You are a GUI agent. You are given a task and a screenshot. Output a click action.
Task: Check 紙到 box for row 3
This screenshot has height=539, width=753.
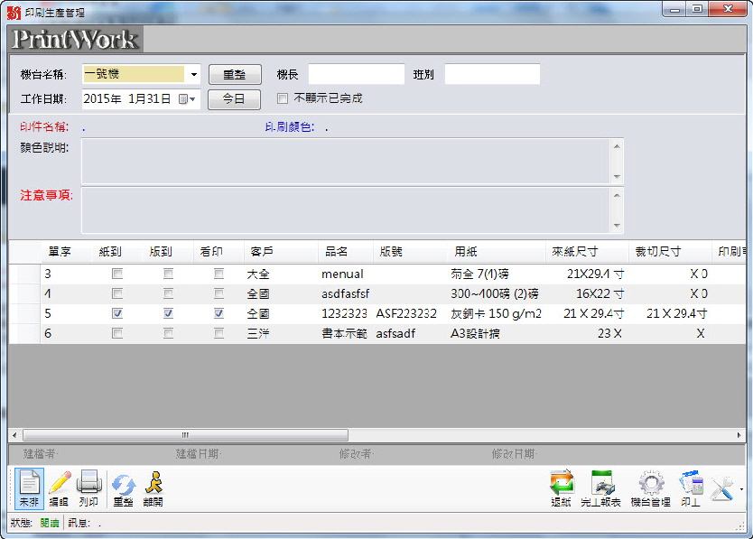(x=117, y=274)
